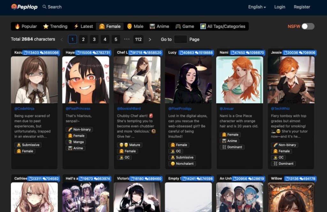The height and width of the screenshot is (212, 327).
Task: Click the previous page arrow
Action: point(62,39)
